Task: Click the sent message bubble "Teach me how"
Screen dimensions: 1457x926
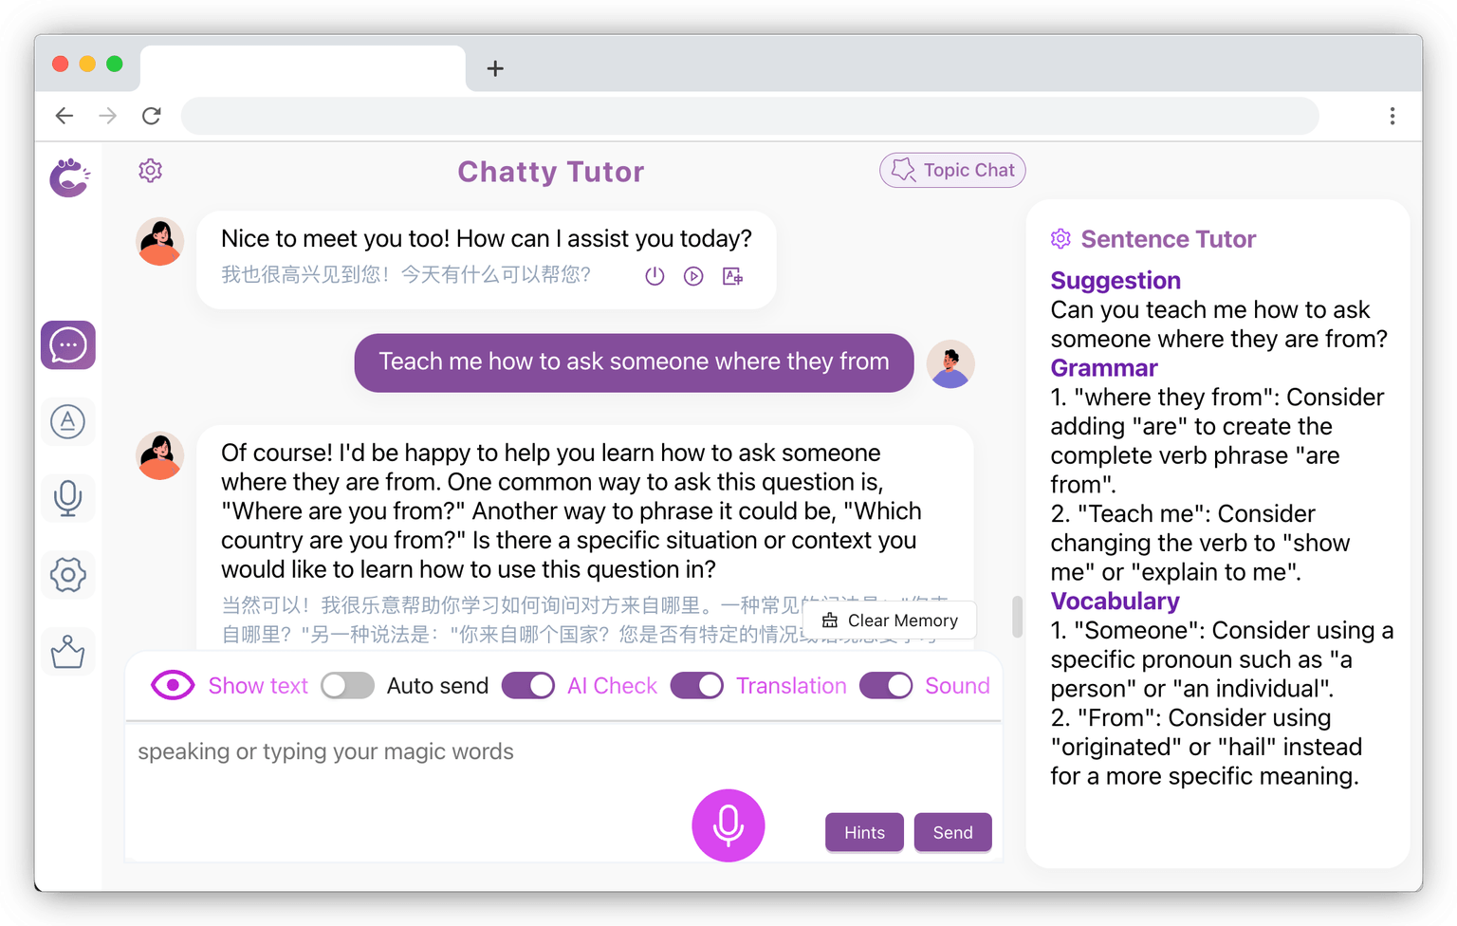Action: pos(634,362)
